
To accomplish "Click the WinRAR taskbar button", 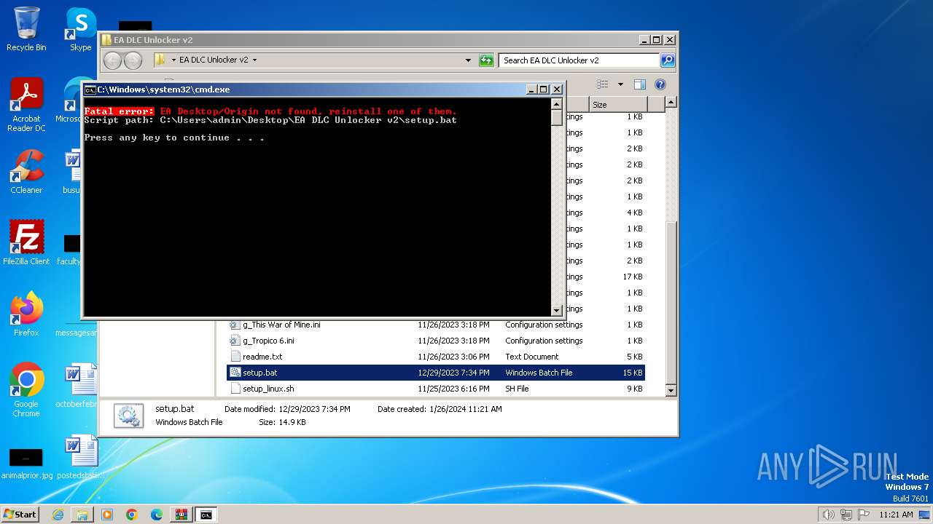I will coord(181,515).
